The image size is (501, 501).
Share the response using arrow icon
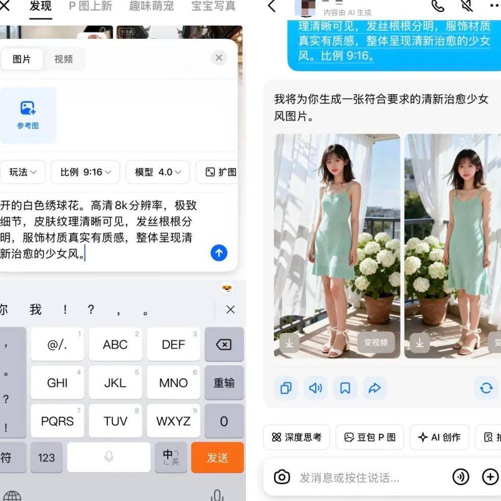(x=375, y=388)
